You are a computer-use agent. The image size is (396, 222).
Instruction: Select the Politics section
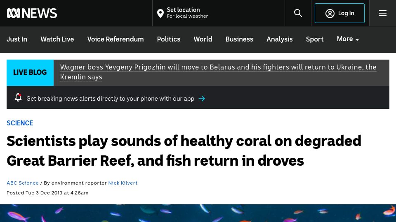click(168, 39)
